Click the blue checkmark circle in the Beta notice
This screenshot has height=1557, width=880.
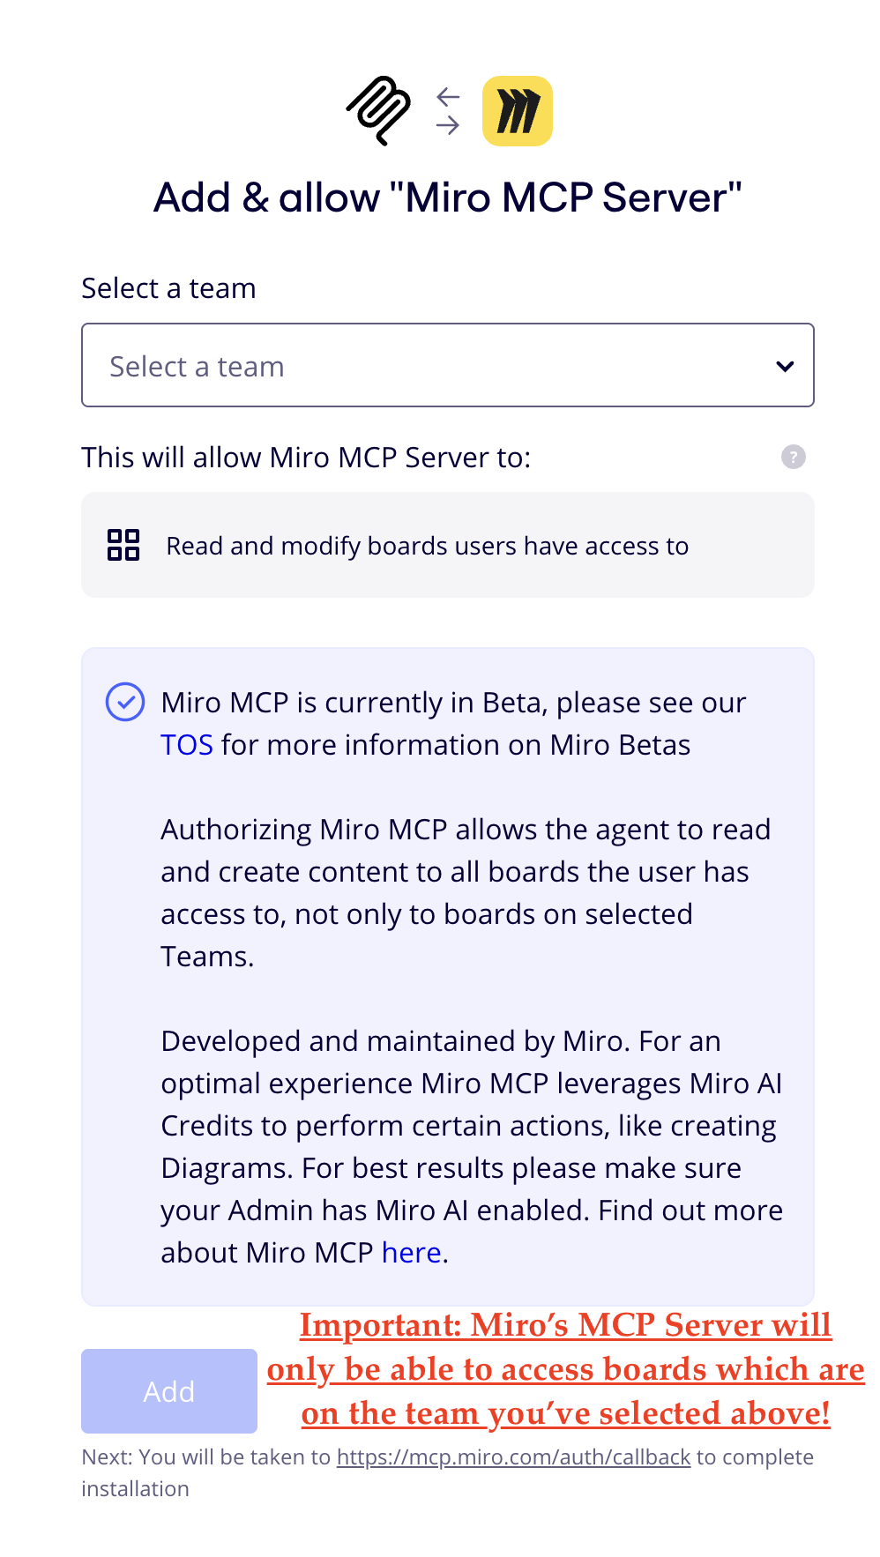(126, 703)
